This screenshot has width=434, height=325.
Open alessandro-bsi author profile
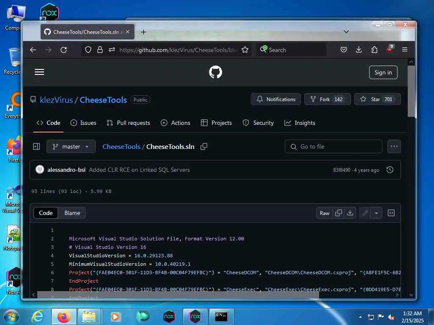click(67, 170)
